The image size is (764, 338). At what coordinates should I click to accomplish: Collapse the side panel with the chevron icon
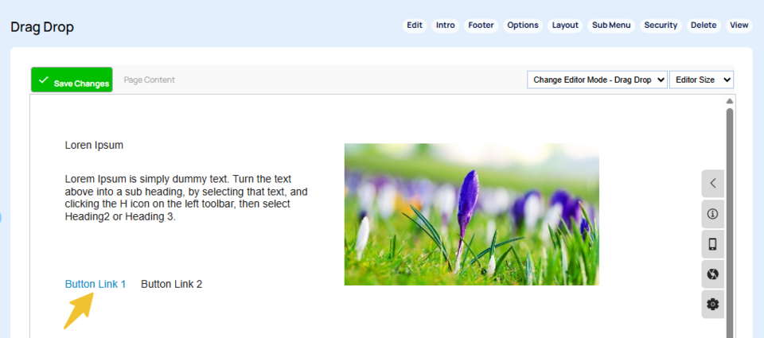click(x=712, y=183)
